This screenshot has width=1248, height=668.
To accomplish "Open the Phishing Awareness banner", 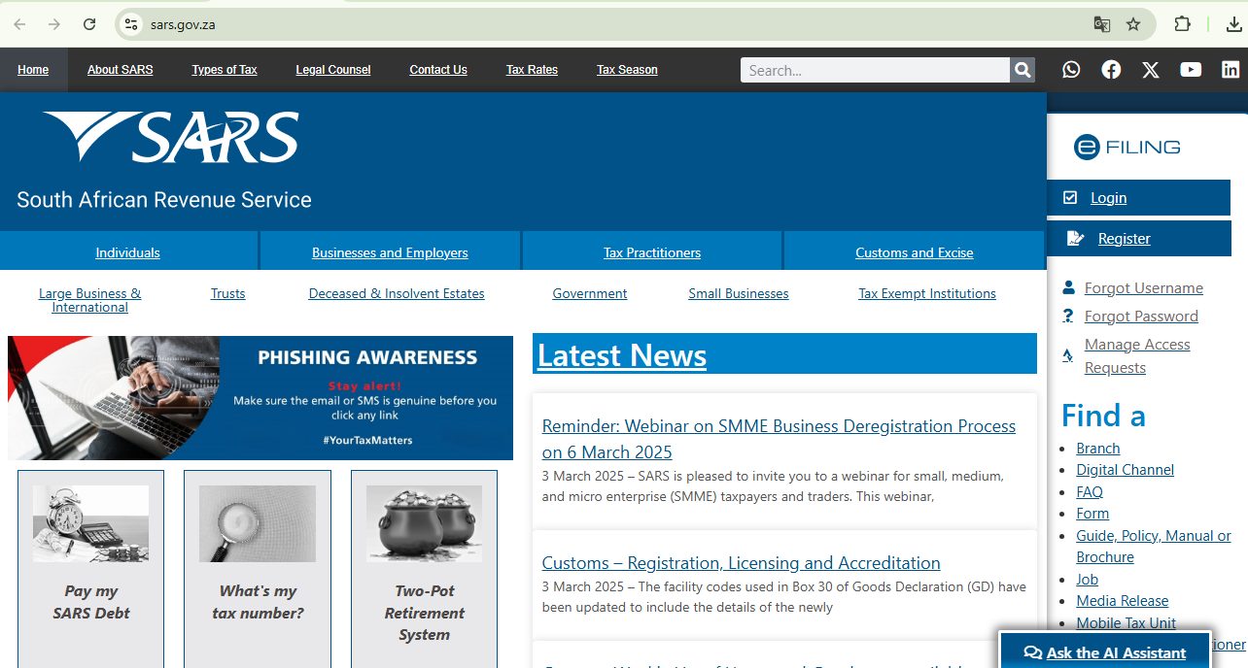I will [260, 398].
